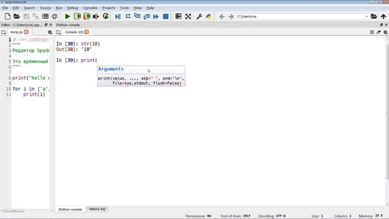Open the Search menu

29,8
